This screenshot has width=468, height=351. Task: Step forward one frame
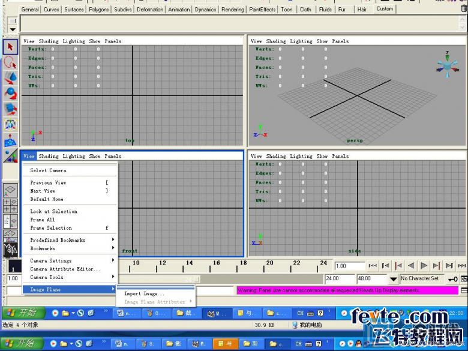coord(449,266)
